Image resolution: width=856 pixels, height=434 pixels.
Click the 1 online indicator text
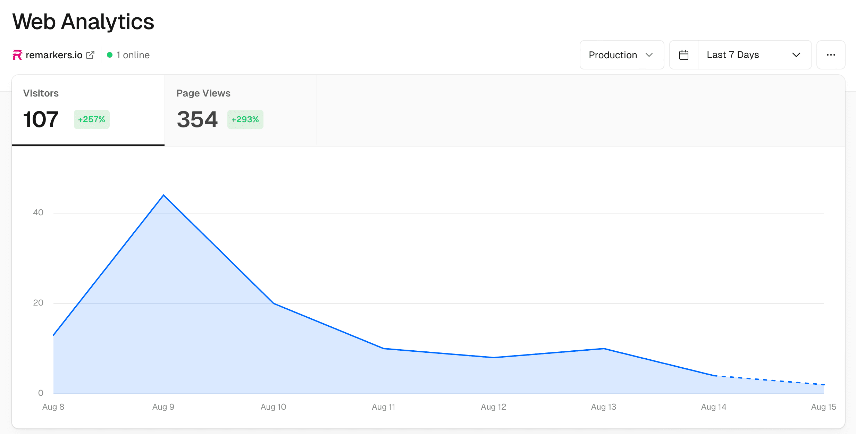pos(133,55)
